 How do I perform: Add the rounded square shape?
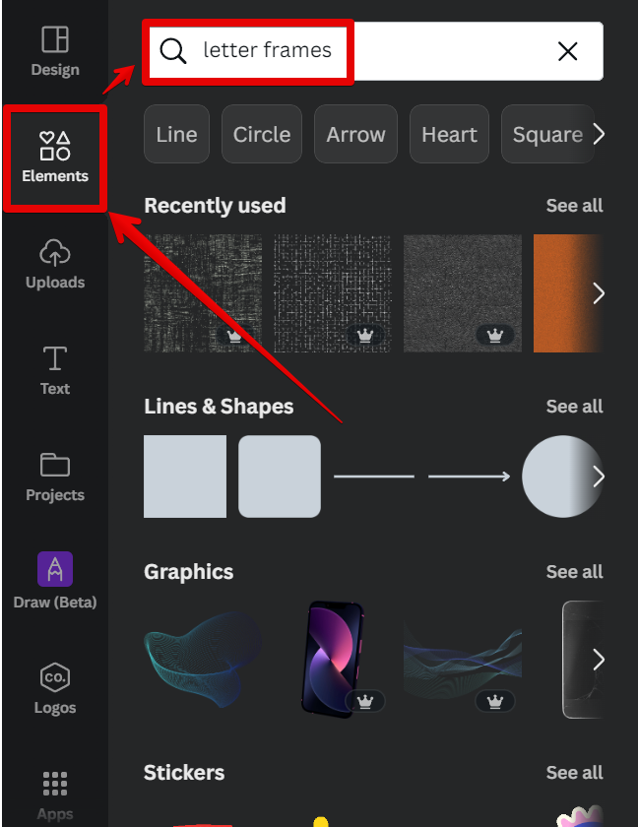[280, 477]
